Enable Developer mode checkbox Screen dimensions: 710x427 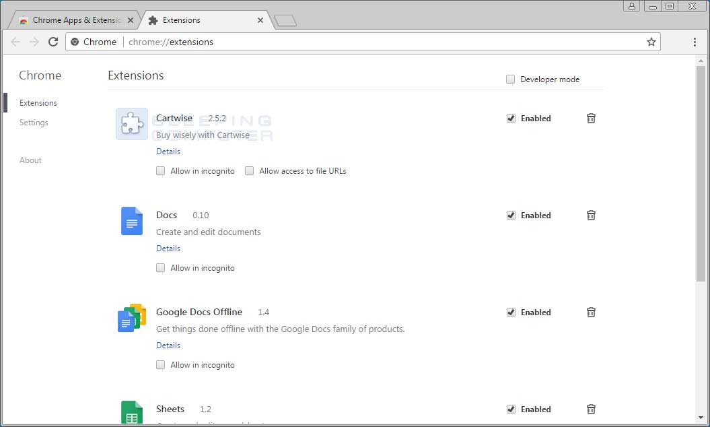point(510,79)
